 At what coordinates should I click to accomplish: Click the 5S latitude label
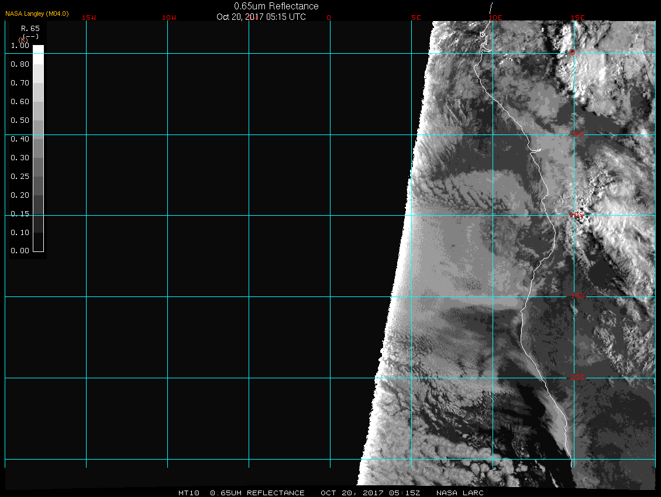(x=579, y=134)
